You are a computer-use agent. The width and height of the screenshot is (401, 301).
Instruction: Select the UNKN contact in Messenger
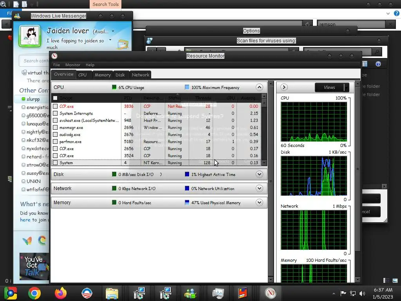(x=34, y=181)
